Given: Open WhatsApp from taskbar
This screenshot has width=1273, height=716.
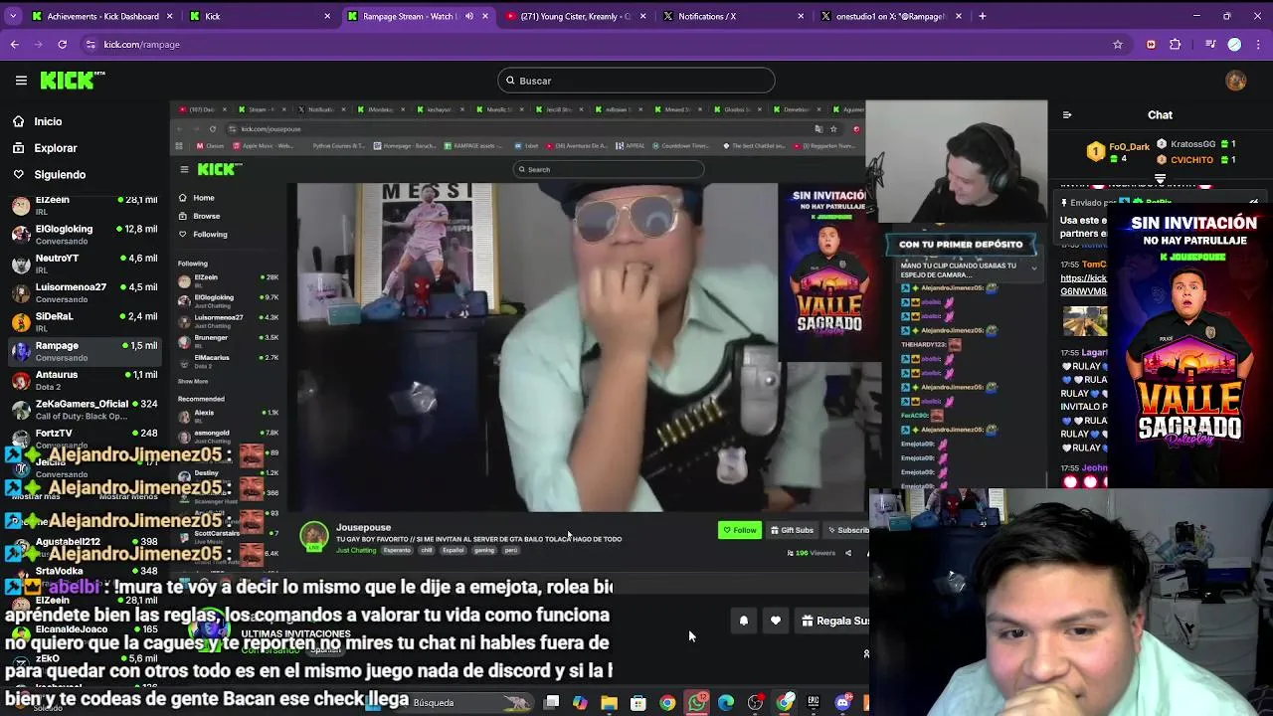Looking at the screenshot, I should pyautogui.click(x=697, y=703).
